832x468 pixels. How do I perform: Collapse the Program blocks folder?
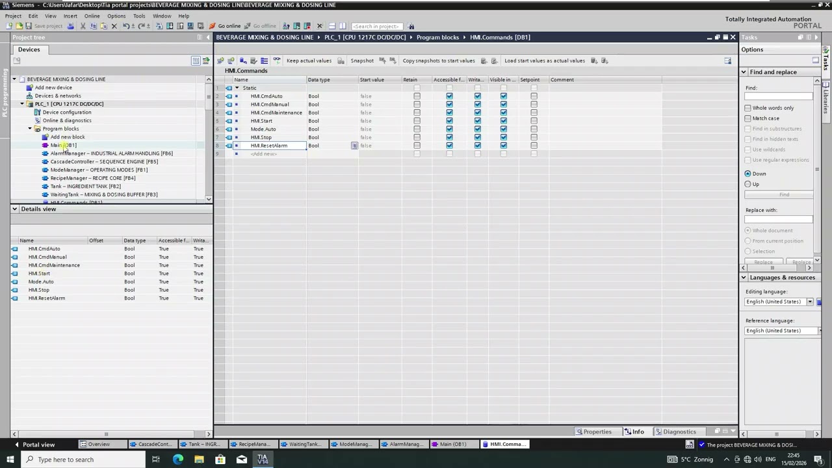coord(29,129)
